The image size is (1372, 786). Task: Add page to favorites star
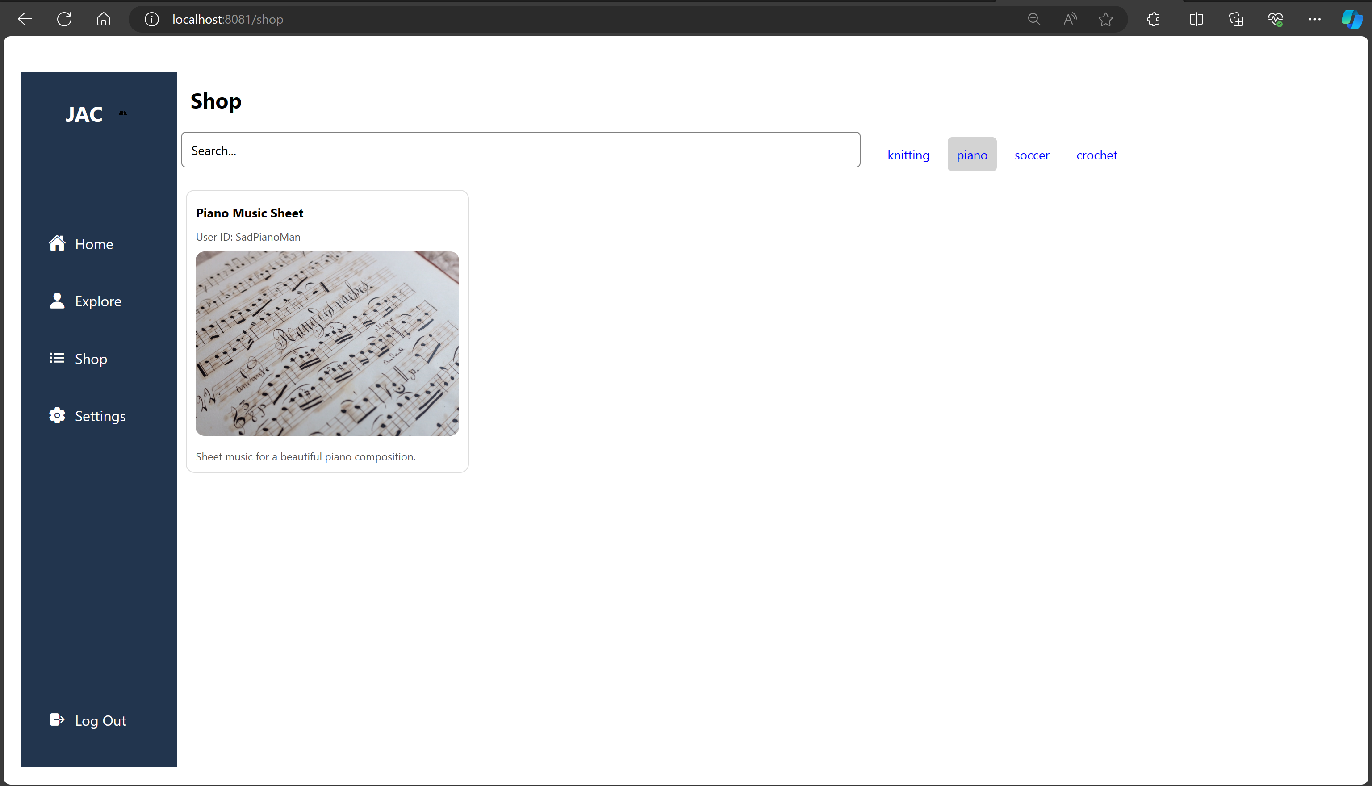click(x=1105, y=20)
